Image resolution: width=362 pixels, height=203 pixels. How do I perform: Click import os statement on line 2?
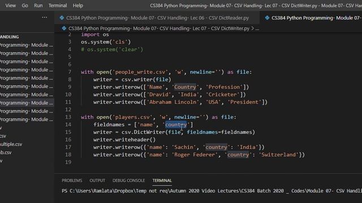tap(95, 34)
